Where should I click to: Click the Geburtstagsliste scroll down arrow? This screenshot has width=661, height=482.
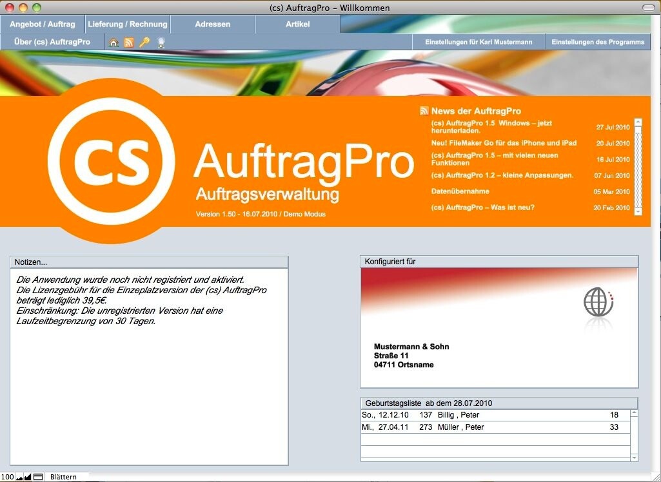[634, 458]
